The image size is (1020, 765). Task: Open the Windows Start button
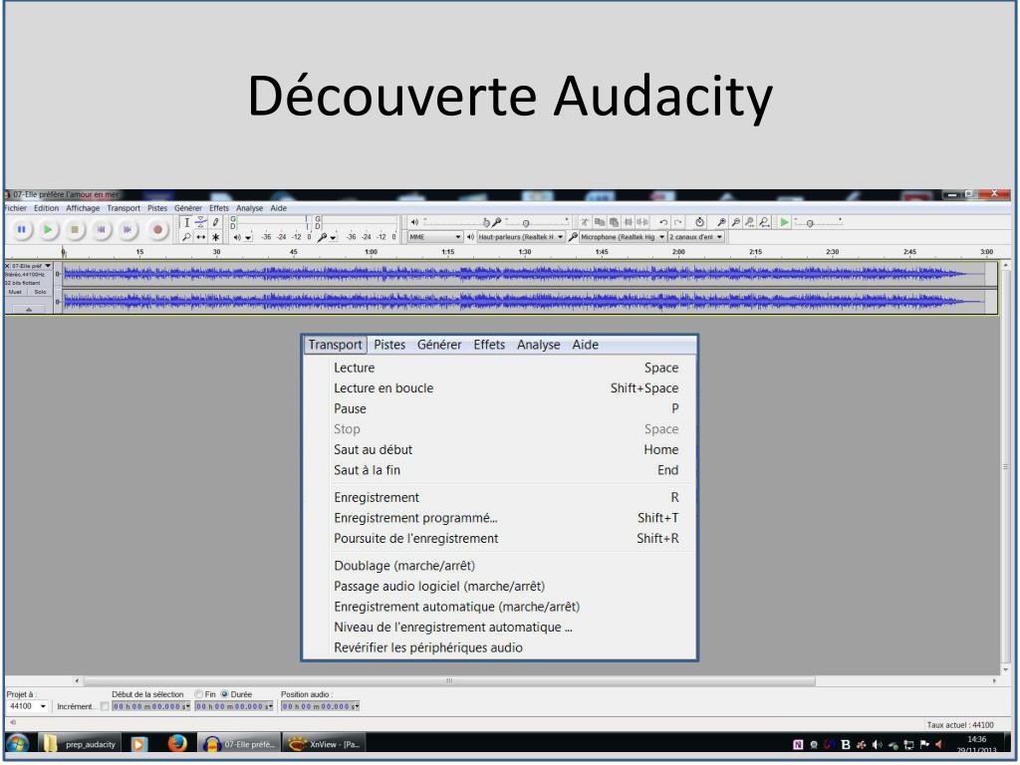pyautogui.click(x=18, y=743)
